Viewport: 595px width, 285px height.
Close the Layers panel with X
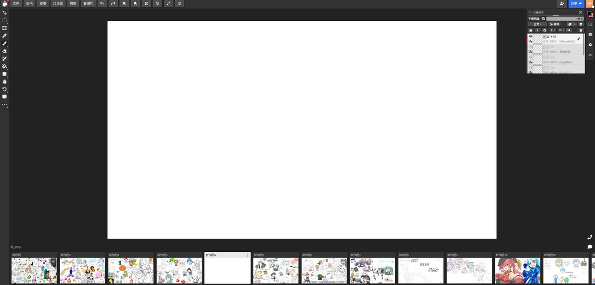point(581,12)
